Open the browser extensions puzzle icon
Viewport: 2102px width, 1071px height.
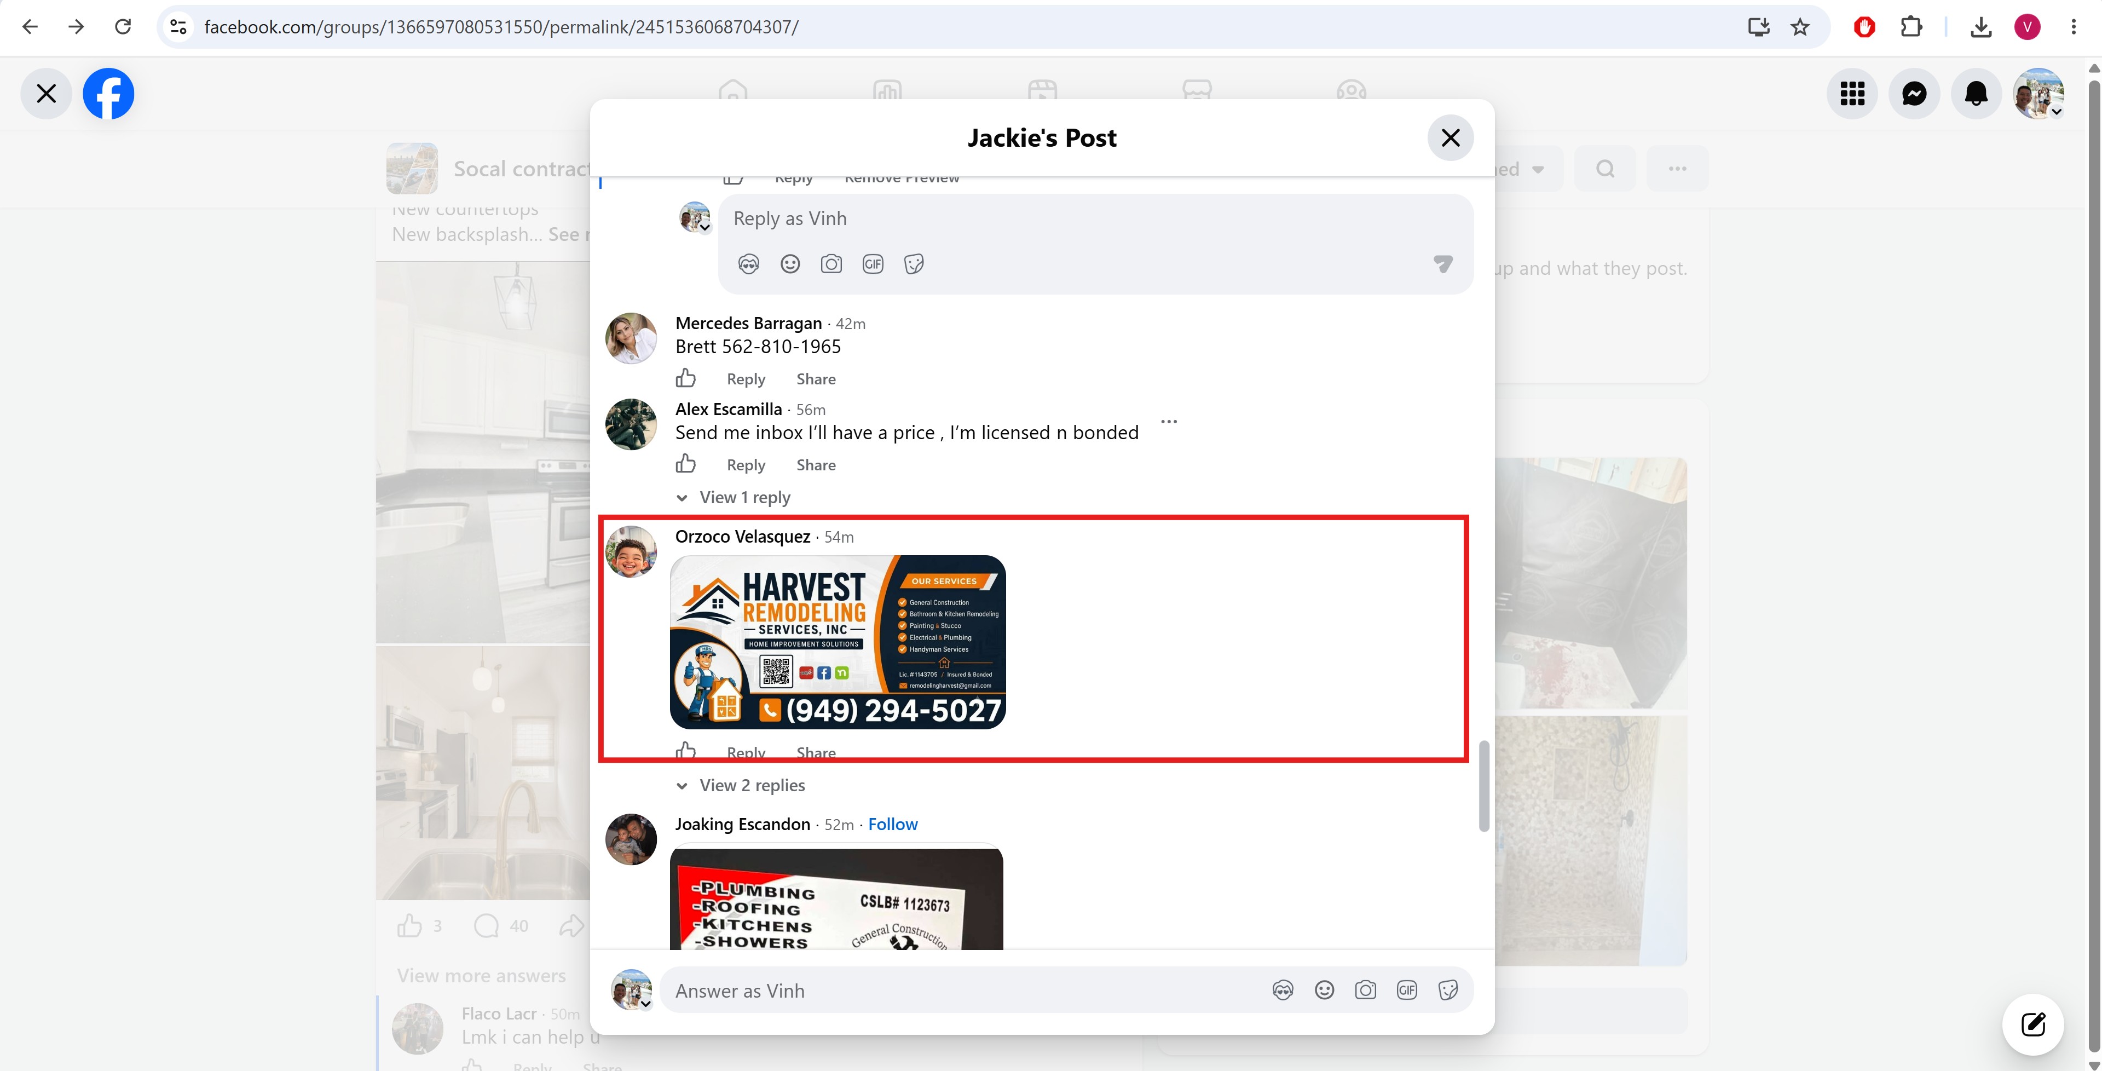[1911, 27]
